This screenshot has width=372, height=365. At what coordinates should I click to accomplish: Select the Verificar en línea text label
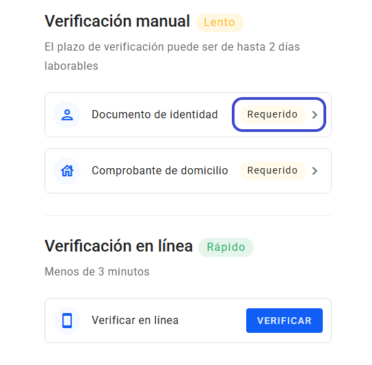[x=135, y=321]
